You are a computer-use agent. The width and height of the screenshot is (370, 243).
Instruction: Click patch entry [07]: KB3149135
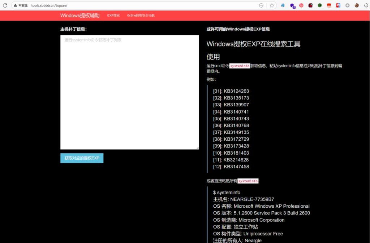pos(231,132)
